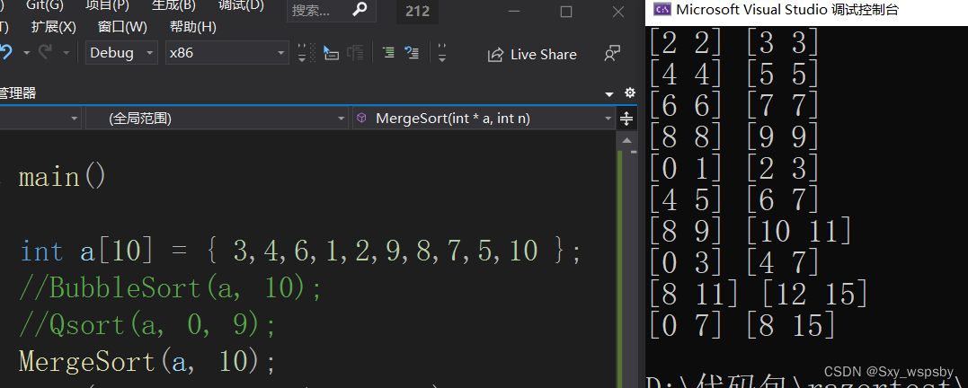Screen dimensions: 968x388
Task: Click the panel settings gear icon
Action: [x=630, y=93]
